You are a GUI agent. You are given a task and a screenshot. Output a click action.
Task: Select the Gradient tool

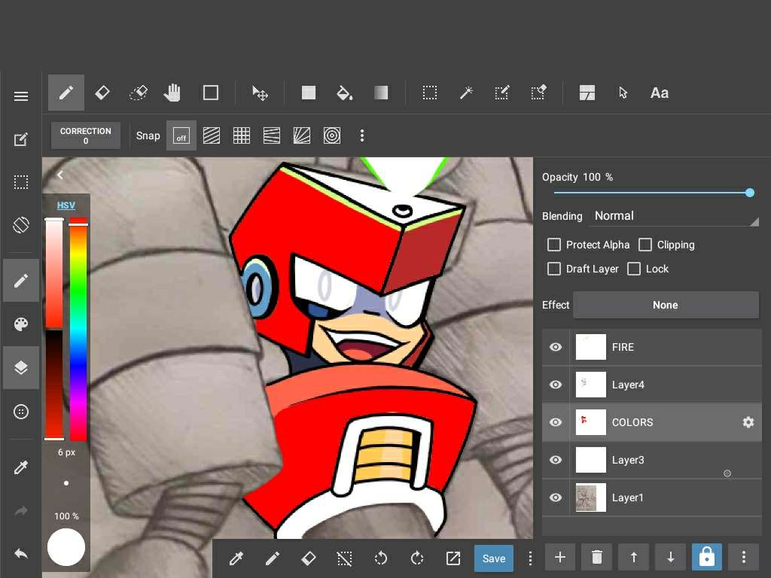381,93
